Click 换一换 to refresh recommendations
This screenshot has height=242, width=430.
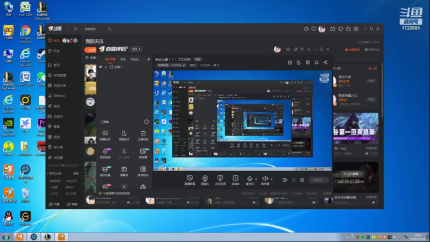click(372, 68)
